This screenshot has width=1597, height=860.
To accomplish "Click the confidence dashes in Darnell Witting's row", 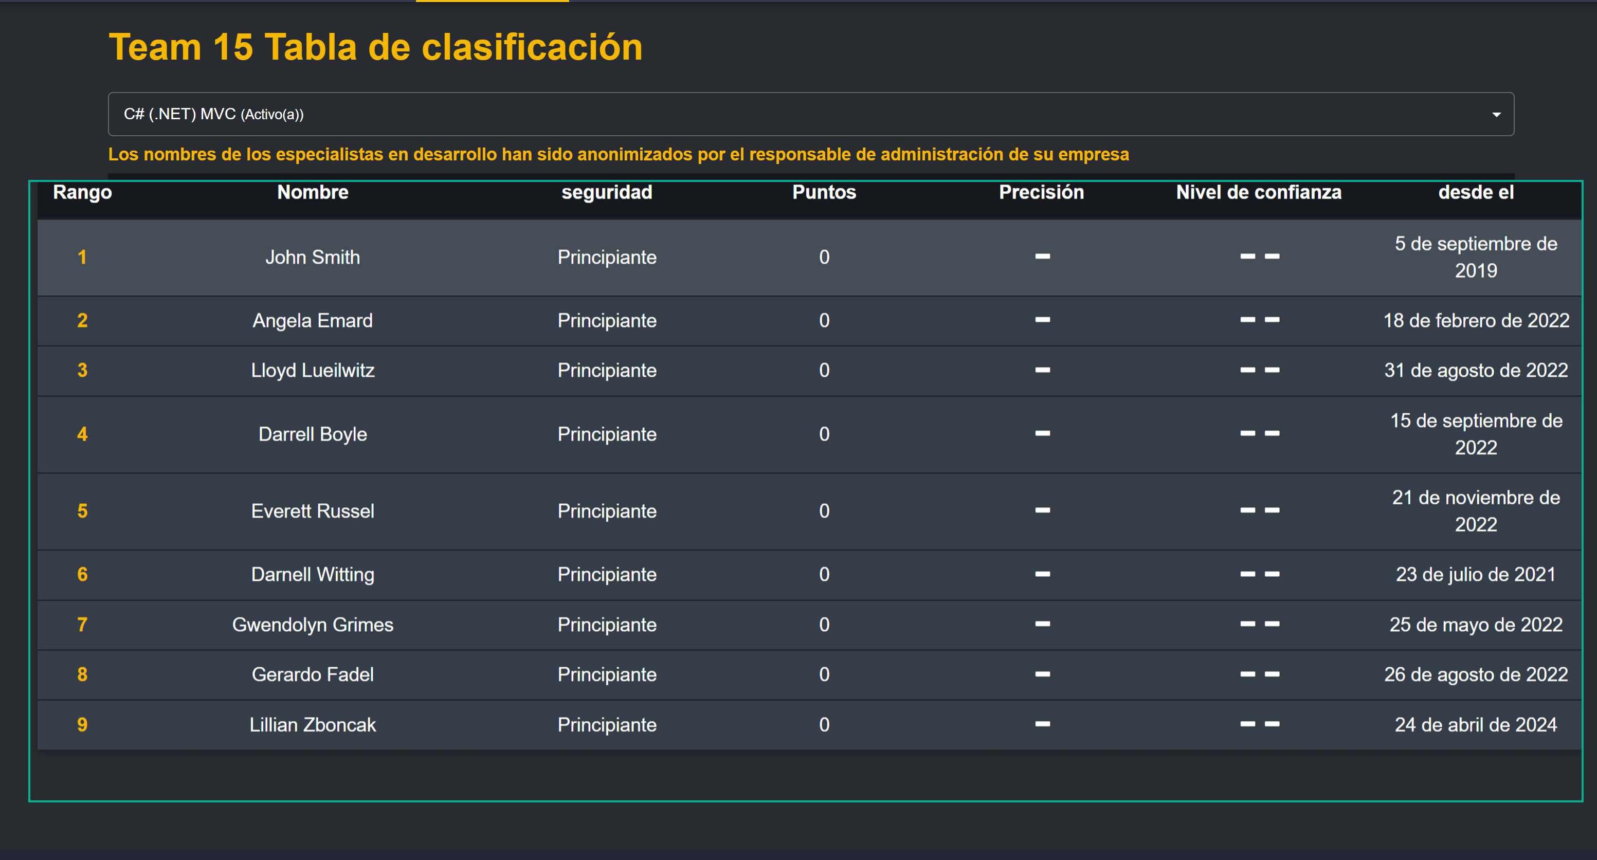I will click(x=1259, y=574).
